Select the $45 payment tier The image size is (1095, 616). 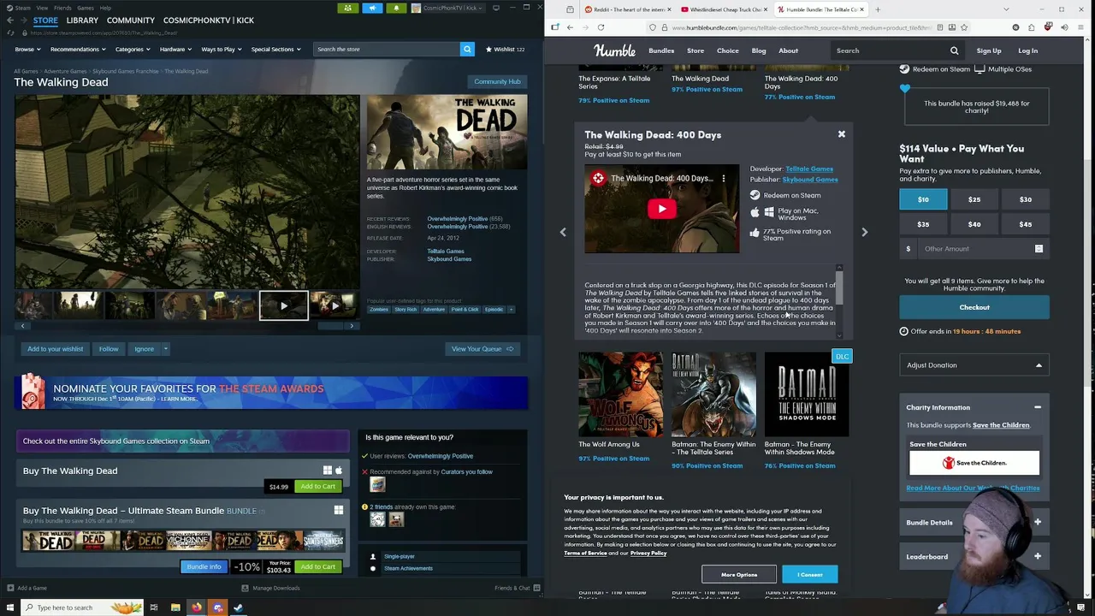pos(1025,224)
